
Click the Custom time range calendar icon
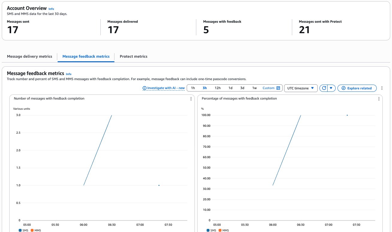278,88
